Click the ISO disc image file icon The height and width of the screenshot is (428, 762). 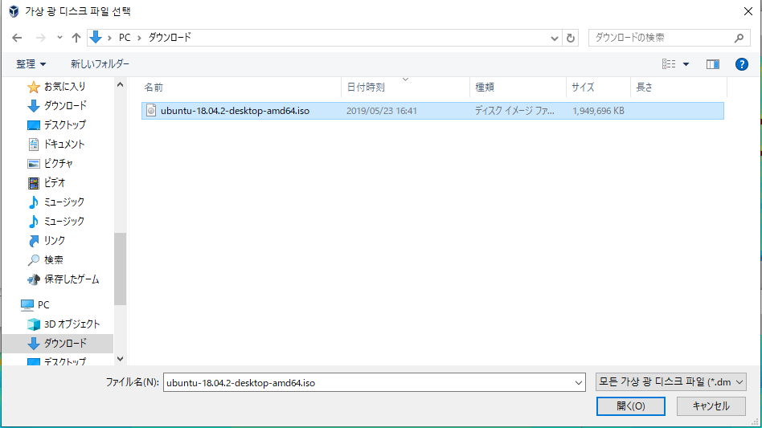[151, 111]
